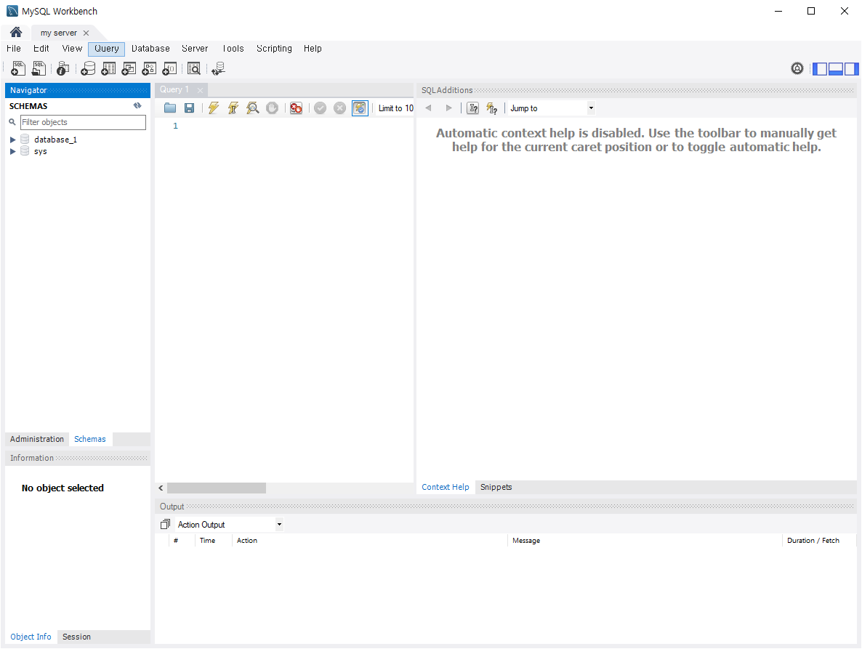The image size is (862, 649).
Task: Open the Tools menu
Action: pos(233,49)
